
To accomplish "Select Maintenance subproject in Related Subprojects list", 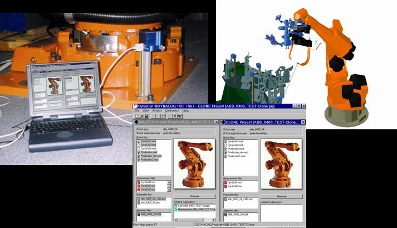I will [195, 210].
